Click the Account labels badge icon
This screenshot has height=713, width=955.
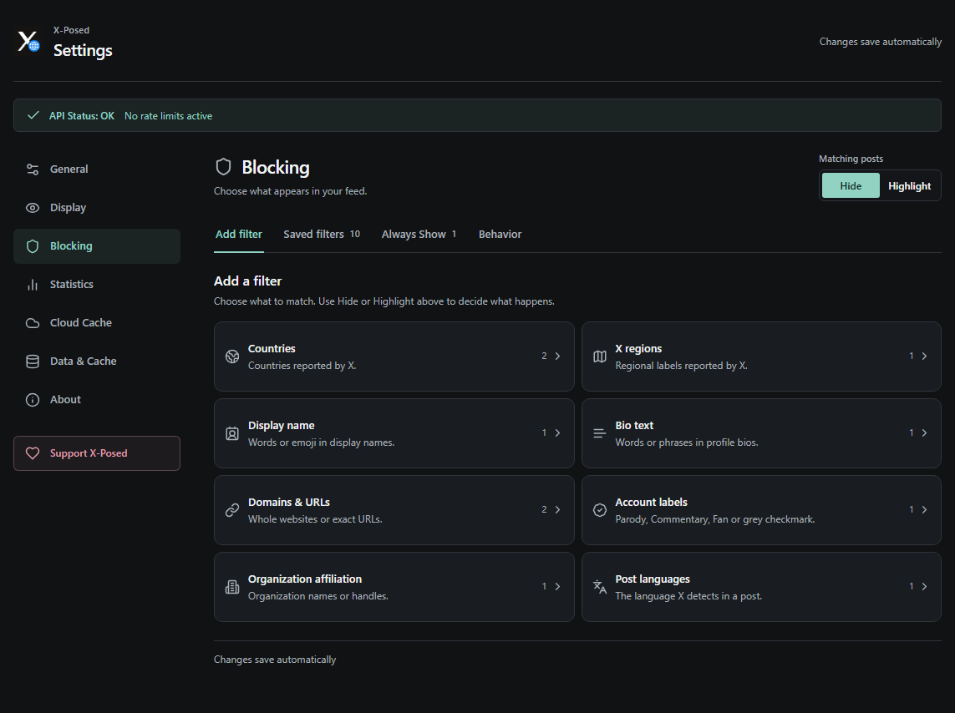coord(600,510)
